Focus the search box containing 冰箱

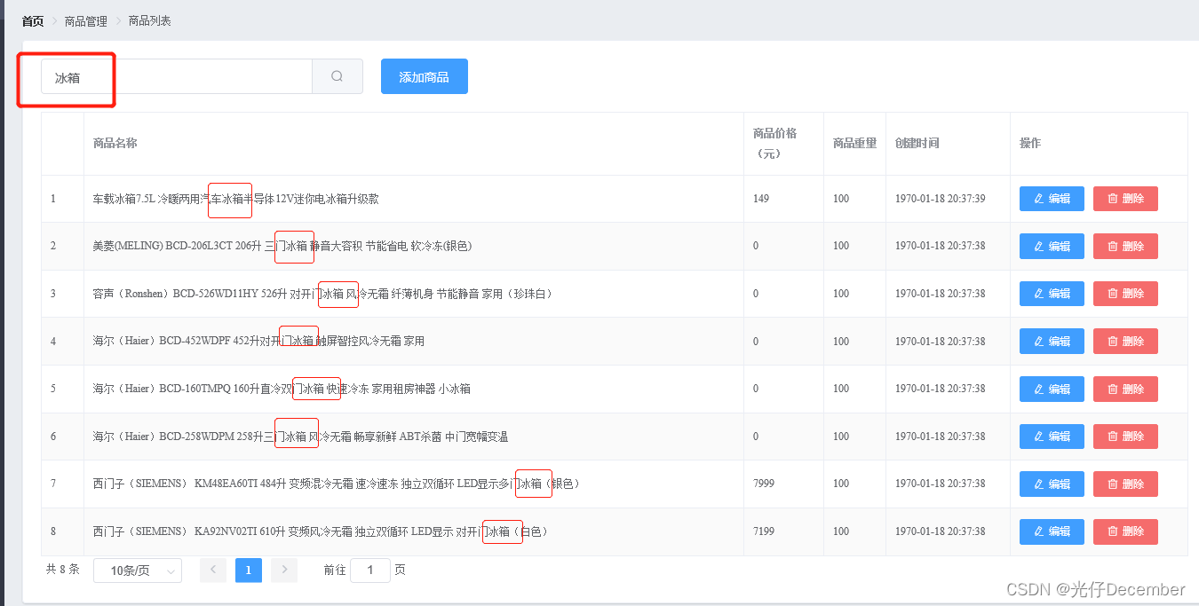coord(177,76)
